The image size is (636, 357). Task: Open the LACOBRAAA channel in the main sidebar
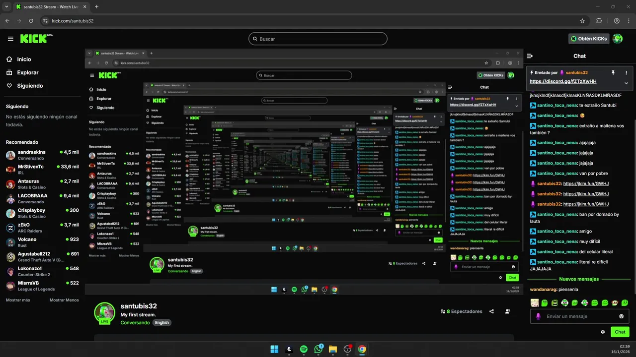click(x=42, y=198)
